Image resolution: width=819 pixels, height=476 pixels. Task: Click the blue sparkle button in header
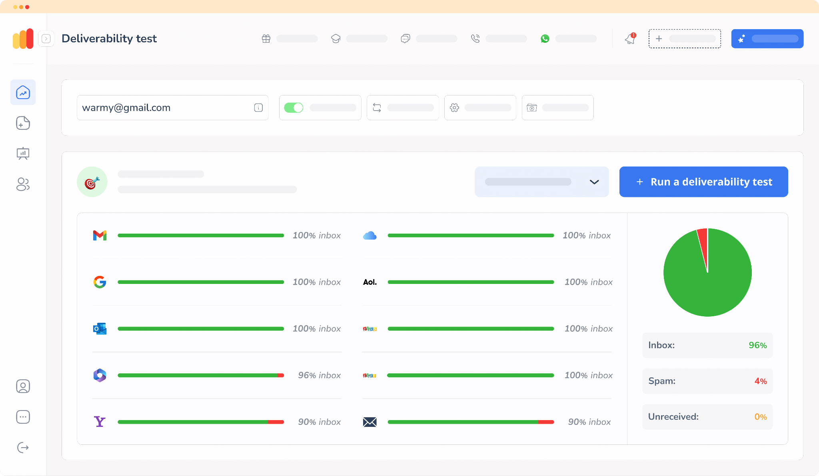coord(767,39)
